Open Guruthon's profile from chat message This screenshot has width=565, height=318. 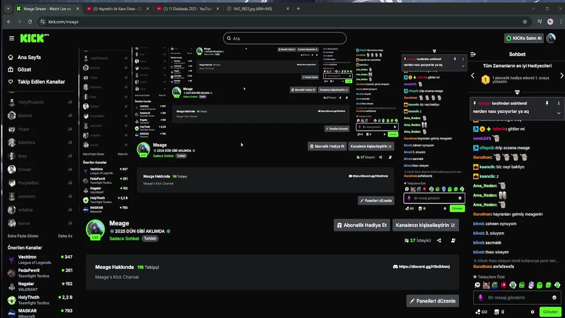(482, 157)
